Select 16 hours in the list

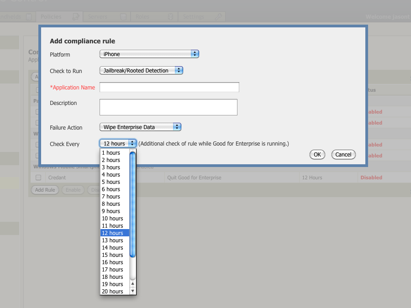tap(115, 262)
